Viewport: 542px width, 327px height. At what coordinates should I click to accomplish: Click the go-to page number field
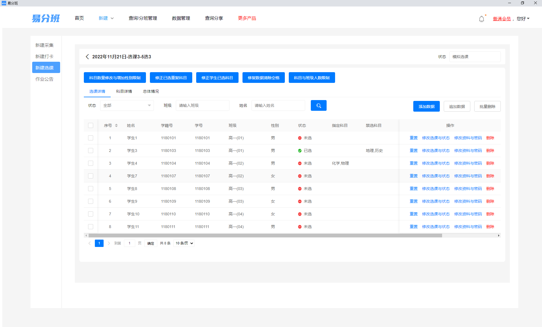click(130, 243)
